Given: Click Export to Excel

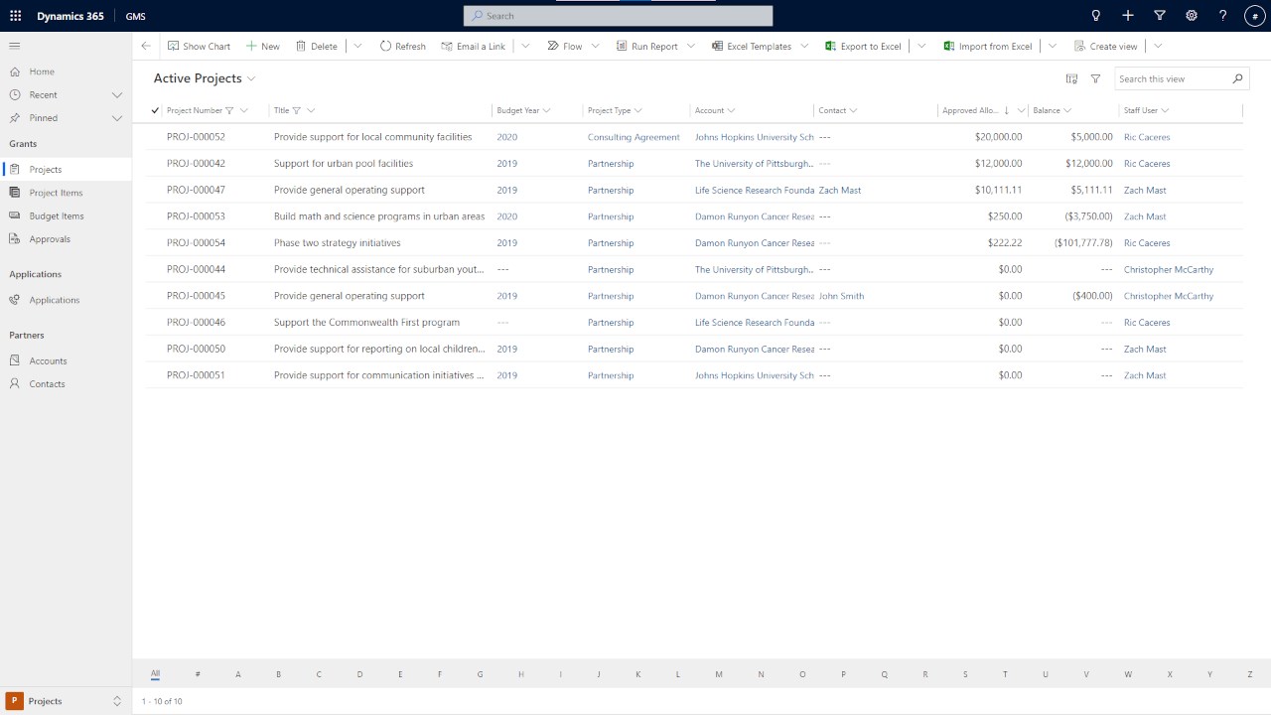Looking at the screenshot, I should coord(863,46).
